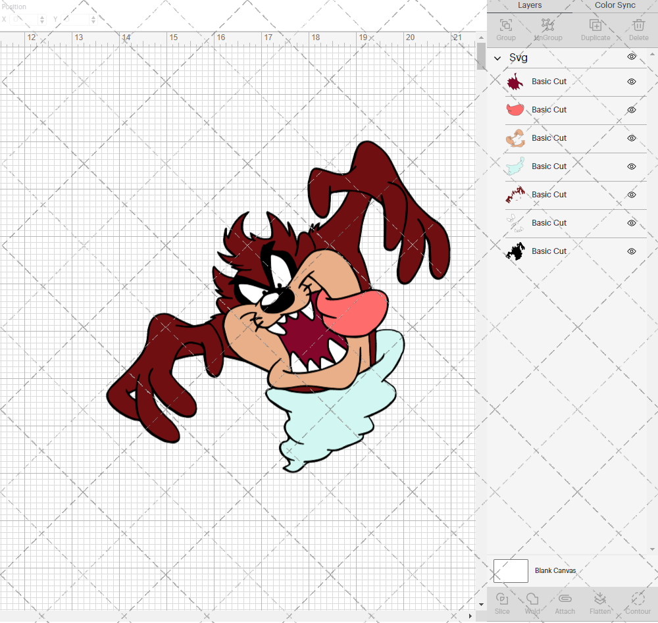The image size is (658, 623).
Task: Select the pink tongue layer thumbnail
Action: [x=515, y=109]
